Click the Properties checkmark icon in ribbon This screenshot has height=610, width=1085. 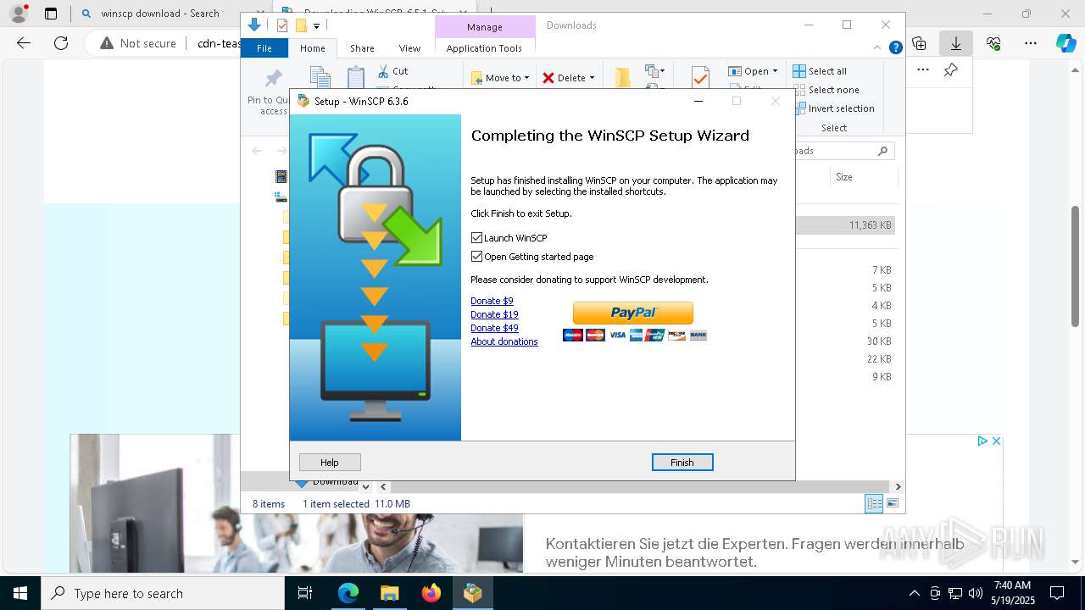click(700, 77)
